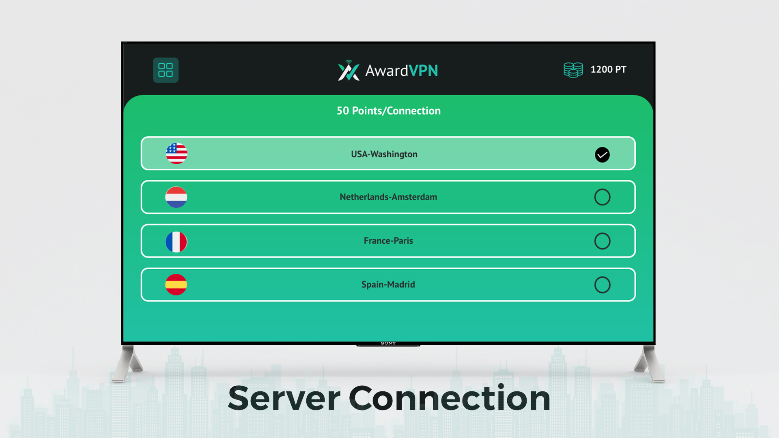Select the Netherlands-Amsterdam radio button

pyautogui.click(x=603, y=197)
